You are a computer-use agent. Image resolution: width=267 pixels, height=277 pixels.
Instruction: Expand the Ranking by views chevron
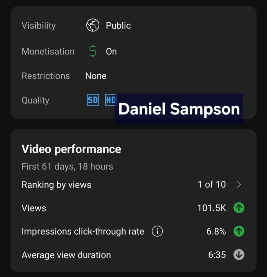(x=239, y=184)
